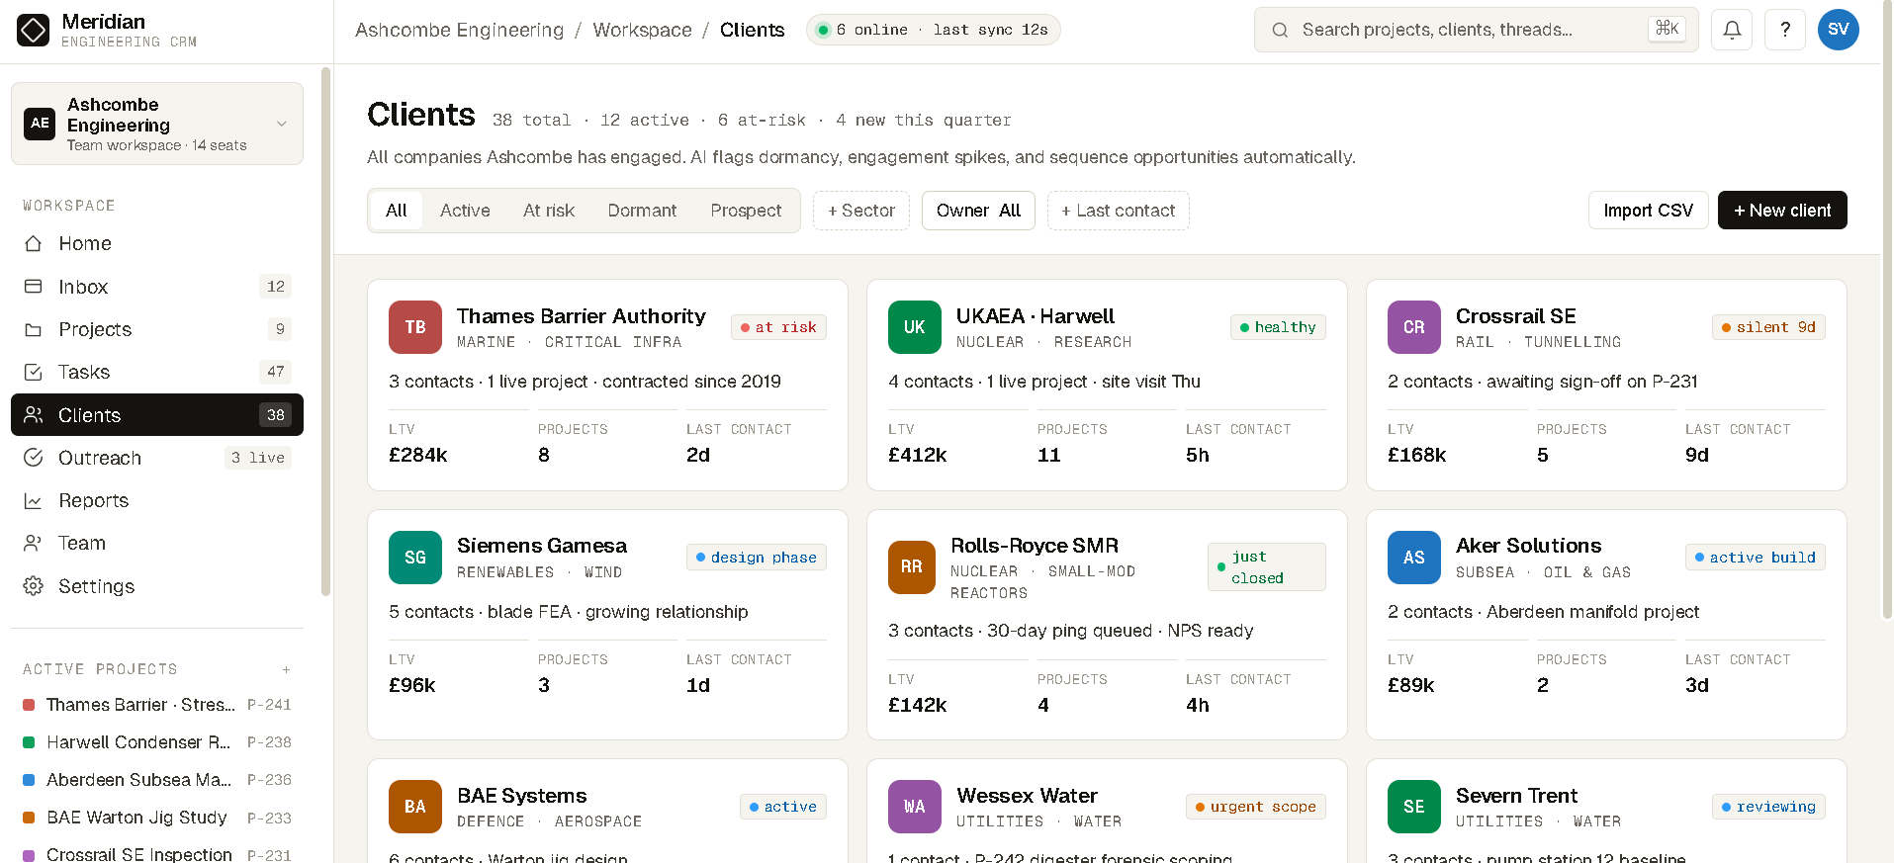Open UKAEA Harwell client name
1894x863 pixels.
(x=1036, y=316)
